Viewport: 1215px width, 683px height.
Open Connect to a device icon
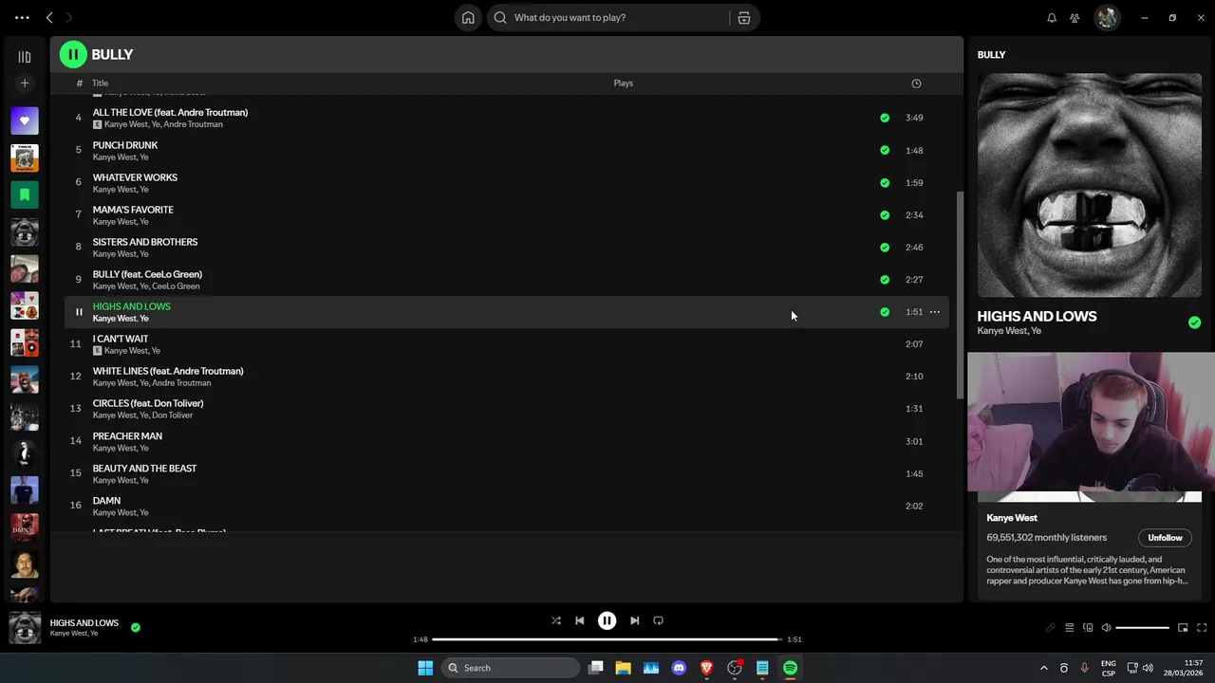1088,628
